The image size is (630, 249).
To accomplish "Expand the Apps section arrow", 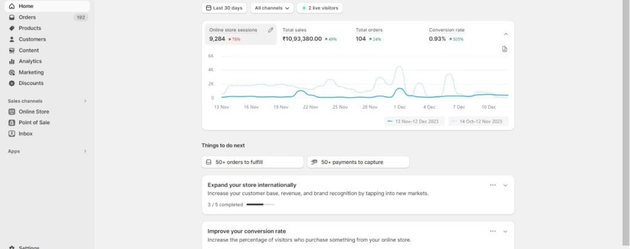I will tap(85, 151).
